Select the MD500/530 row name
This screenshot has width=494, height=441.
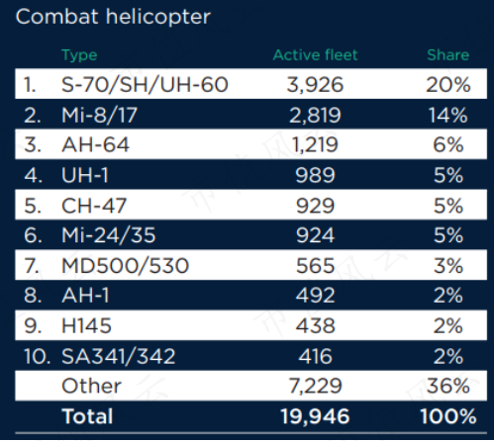(125, 266)
